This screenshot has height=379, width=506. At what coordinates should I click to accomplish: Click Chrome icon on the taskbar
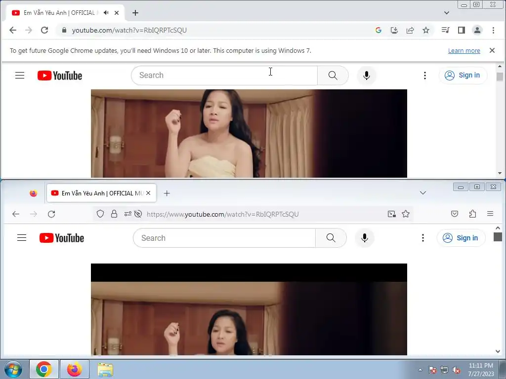pyautogui.click(x=44, y=369)
